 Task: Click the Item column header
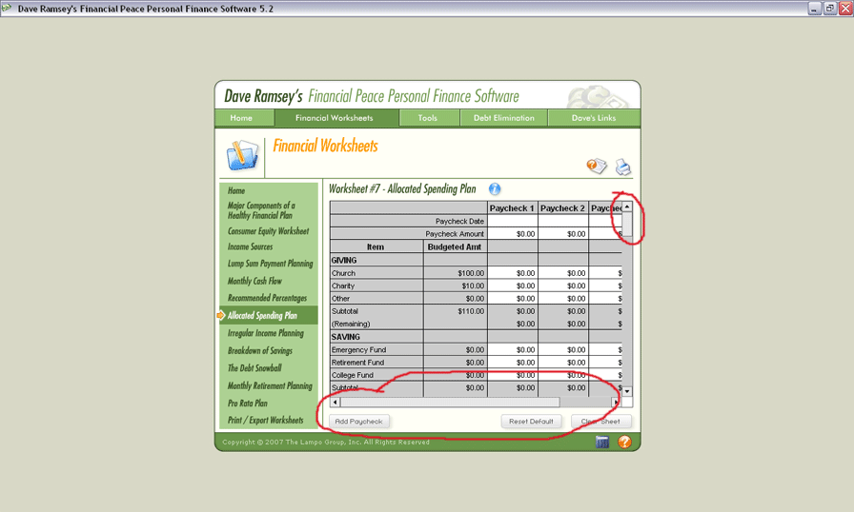tap(376, 246)
